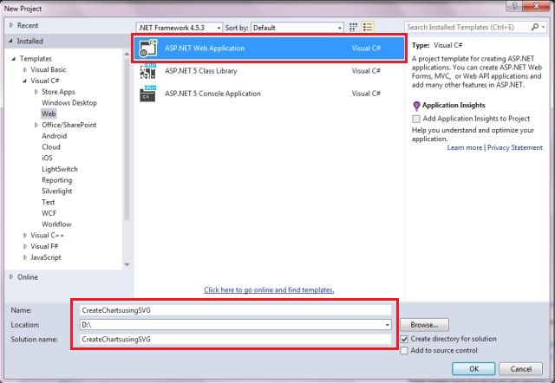Click template tree scrollbar up arrow
The width and height of the screenshot is (555, 383).
127,54
